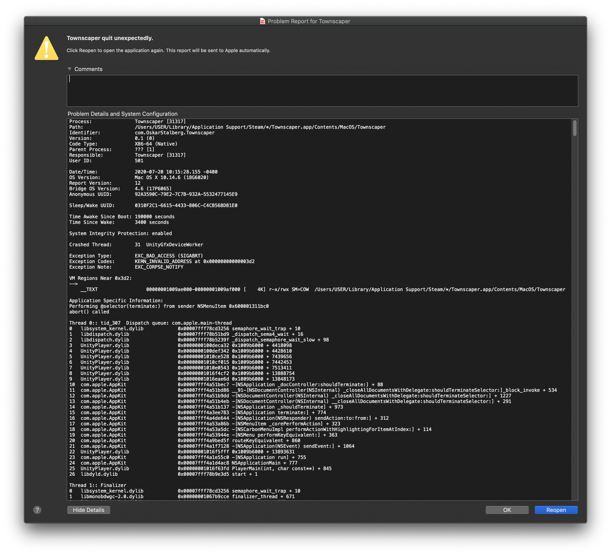Click the Hide Details button
The height and width of the screenshot is (555, 611).
pos(89,510)
